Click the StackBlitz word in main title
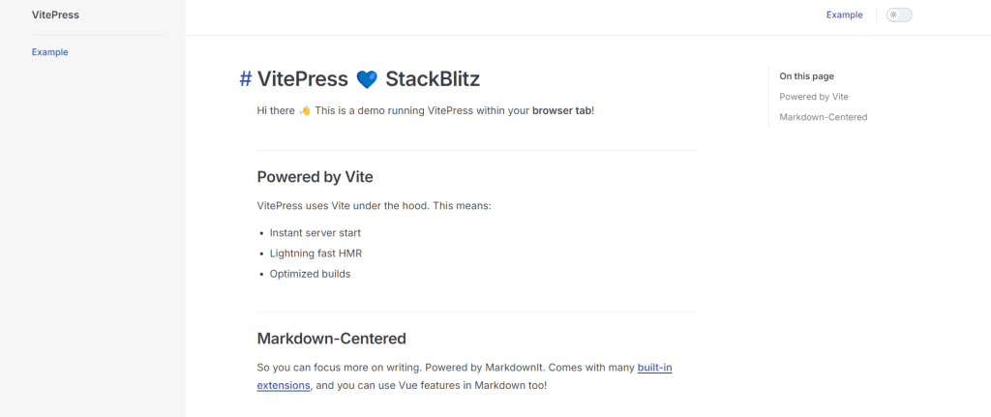The width and height of the screenshot is (991, 417). (433, 79)
